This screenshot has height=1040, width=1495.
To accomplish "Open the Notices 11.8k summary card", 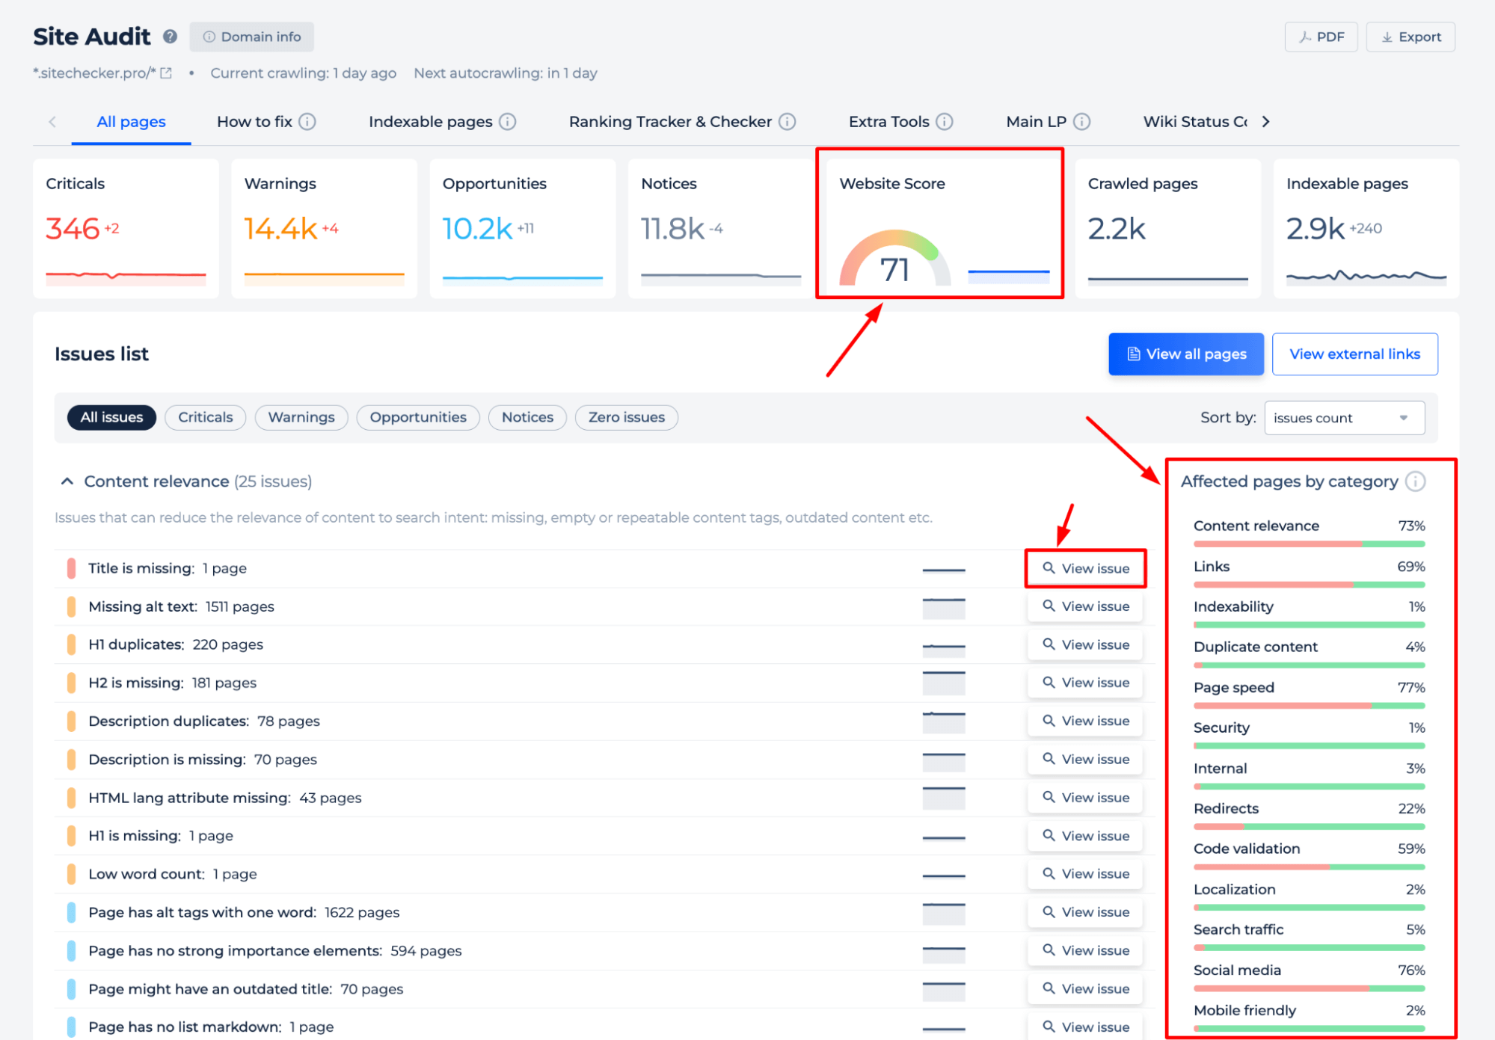I will click(x=721, y=228).
